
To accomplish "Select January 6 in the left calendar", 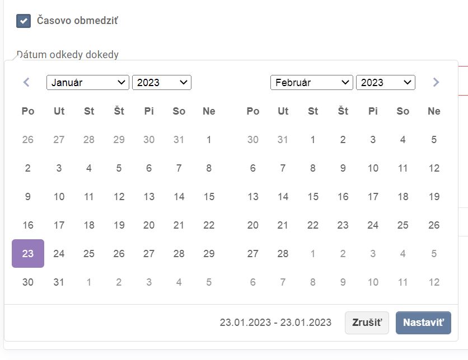I will pyautogui.click(x=149, y=168).
